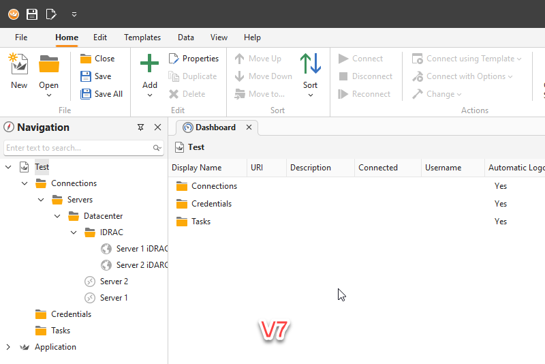Collapse the IDRAC folder in tree
Image resolution: width=545 pixels, height=364 pixels.
(x=74, y=232)
